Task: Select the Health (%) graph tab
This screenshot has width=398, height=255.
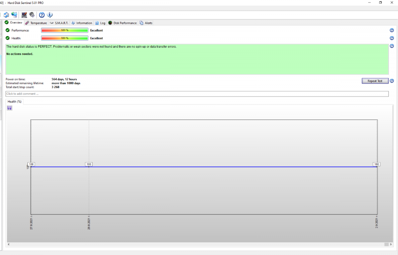Action: (x=14, y=102)
